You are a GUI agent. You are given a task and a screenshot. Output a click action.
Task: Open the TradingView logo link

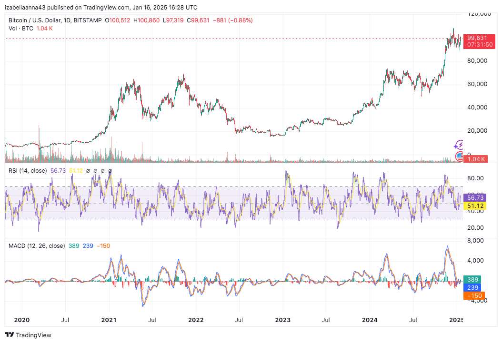28,335
